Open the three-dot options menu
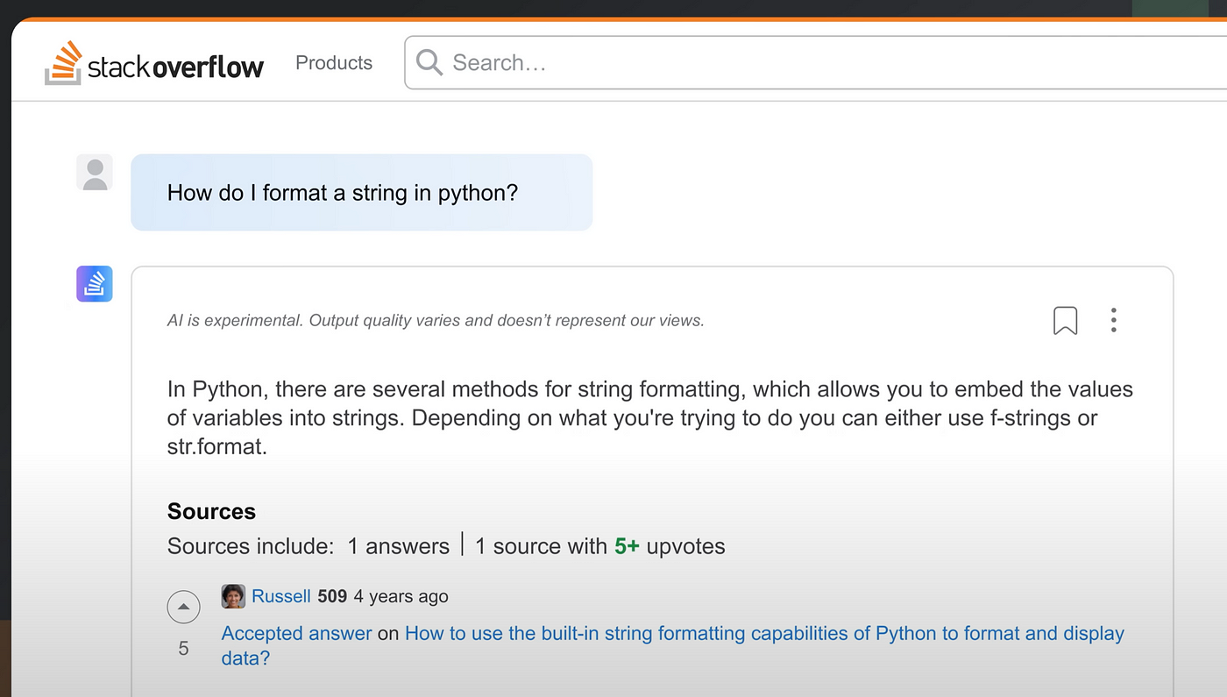 click(x=1113, y=320)
